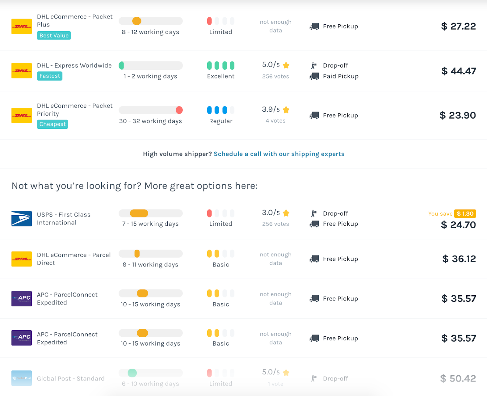The image size is (487, 396).
Task: Click the Cheapest badge on Packet Priority
Action: coord(52,124)
